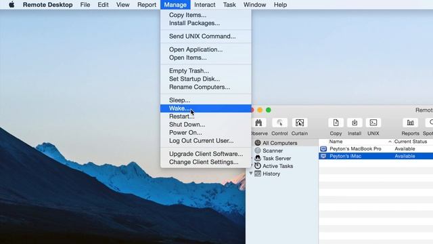Click the Curtain toolbar icon
Screen dimensions: 433x244
300,123
